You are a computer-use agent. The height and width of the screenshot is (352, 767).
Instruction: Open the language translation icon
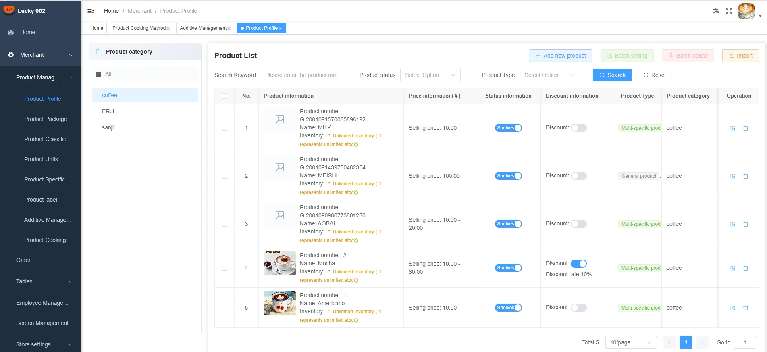coord(716,11)
